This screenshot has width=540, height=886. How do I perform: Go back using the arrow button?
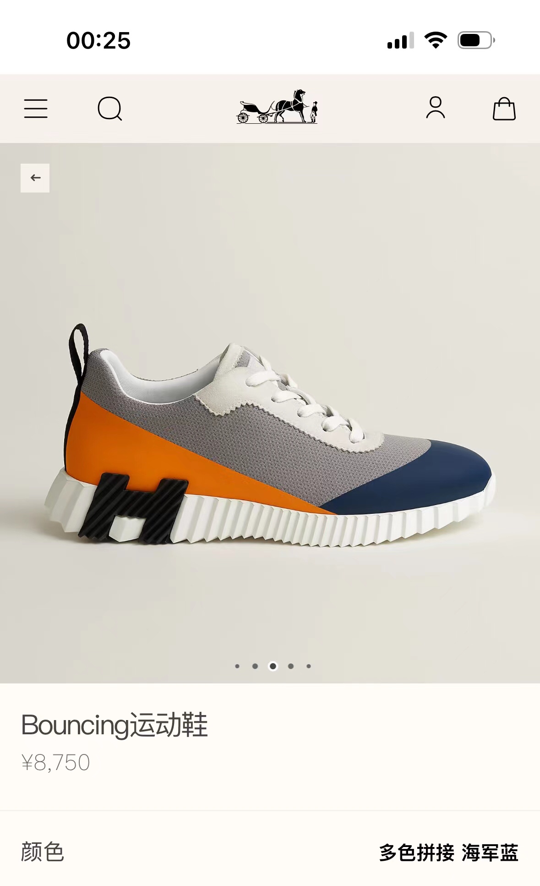[x=35, y=178]
